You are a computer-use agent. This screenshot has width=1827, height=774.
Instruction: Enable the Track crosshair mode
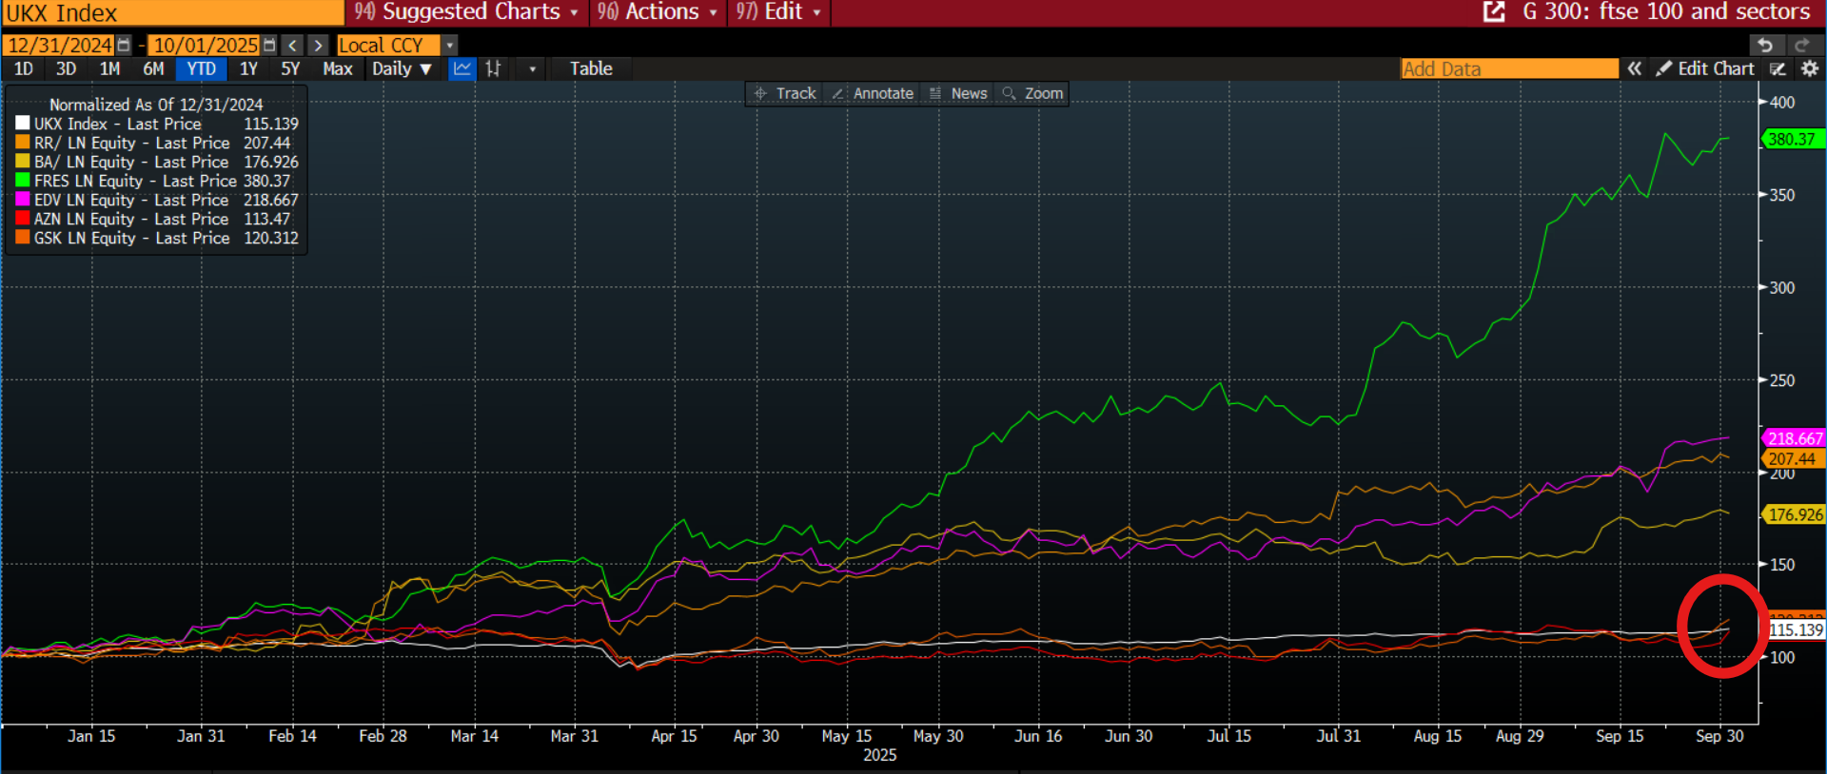point(785,93)
